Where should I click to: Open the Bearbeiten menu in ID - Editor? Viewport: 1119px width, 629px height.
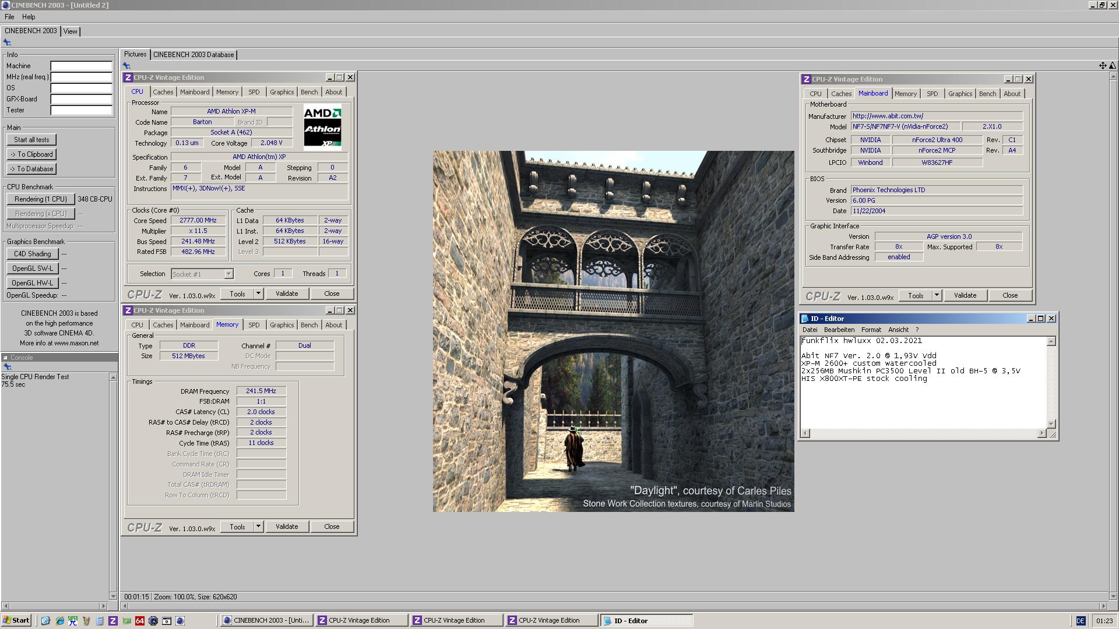pyautogui.click(x=839, y=330)
